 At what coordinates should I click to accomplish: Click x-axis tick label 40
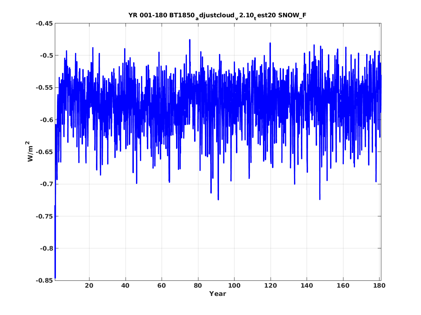(x=126, y=285)
